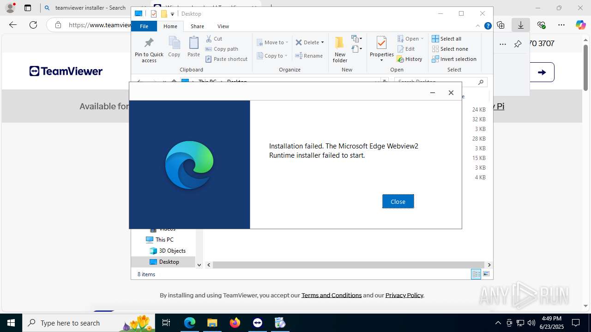This screenshot has height=332, width=591.
Task: Create a New folder from the ribbon
Action: pyautogui.click(x=340, y=50)
